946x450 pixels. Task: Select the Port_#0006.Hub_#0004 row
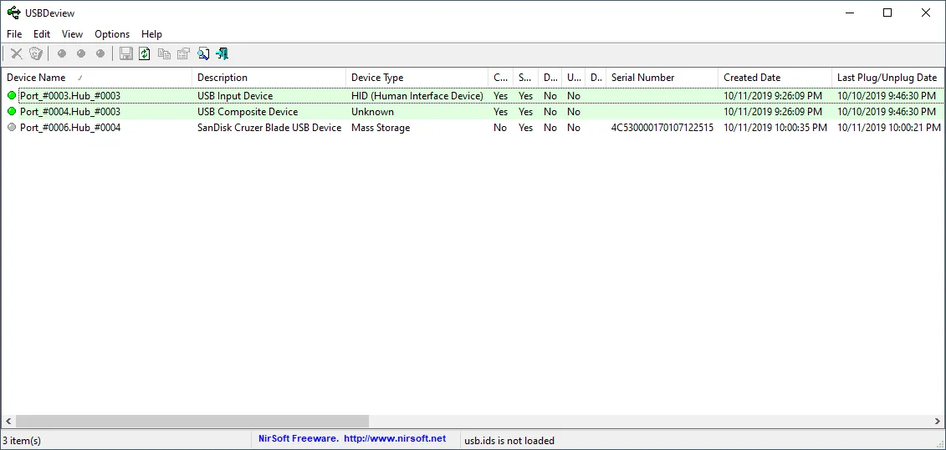point(473,127)
